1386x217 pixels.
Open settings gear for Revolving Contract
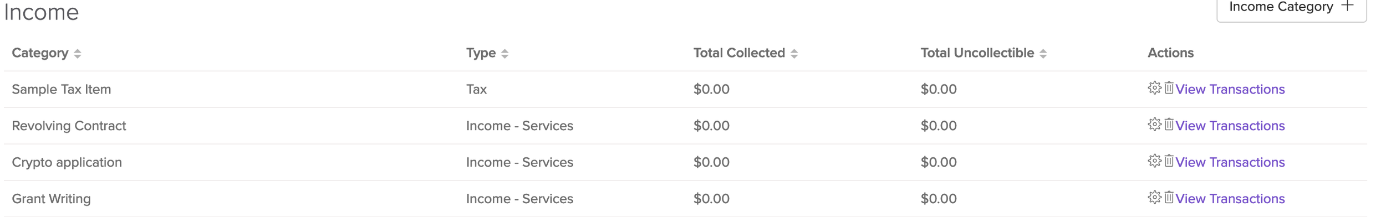1154,125
